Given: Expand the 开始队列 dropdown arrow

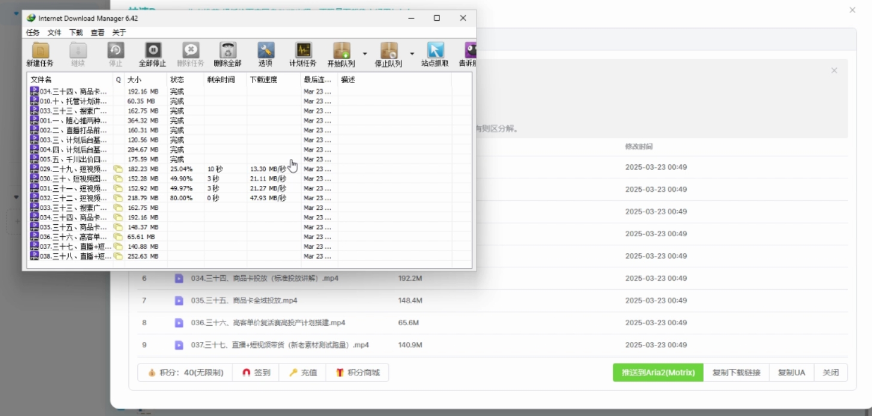Looking at the screenshot, I should tap(364, 53).
